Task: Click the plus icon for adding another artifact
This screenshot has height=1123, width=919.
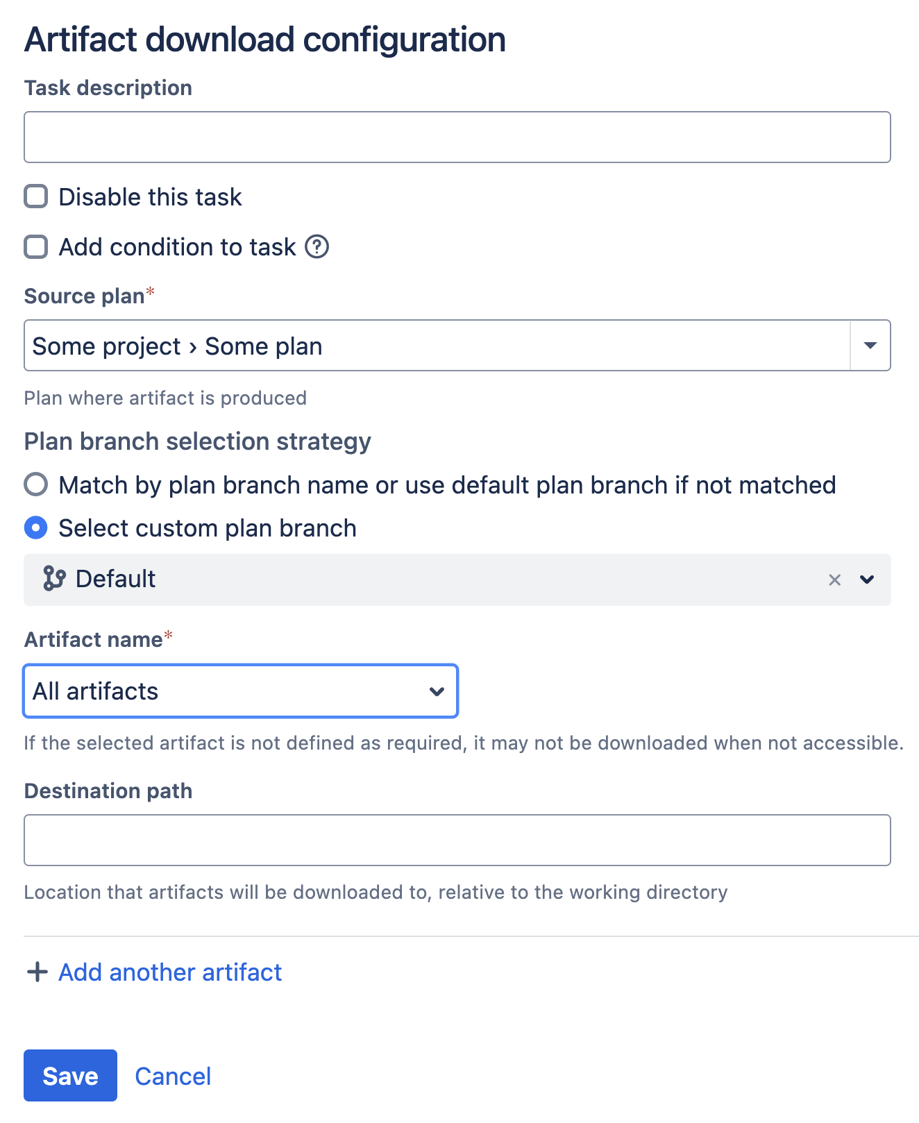Action: click(37, 972)
